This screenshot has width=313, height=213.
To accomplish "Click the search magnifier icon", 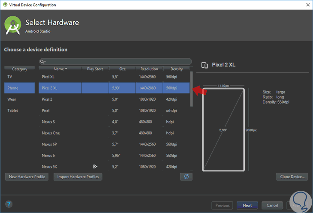I will tap(42, 61).
